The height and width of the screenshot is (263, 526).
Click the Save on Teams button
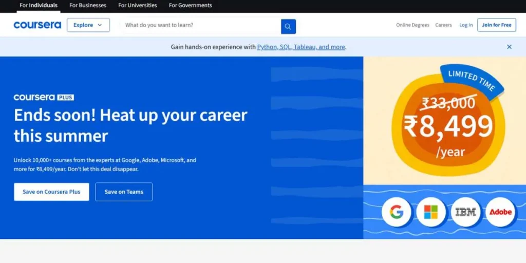[x=124, y=192]
